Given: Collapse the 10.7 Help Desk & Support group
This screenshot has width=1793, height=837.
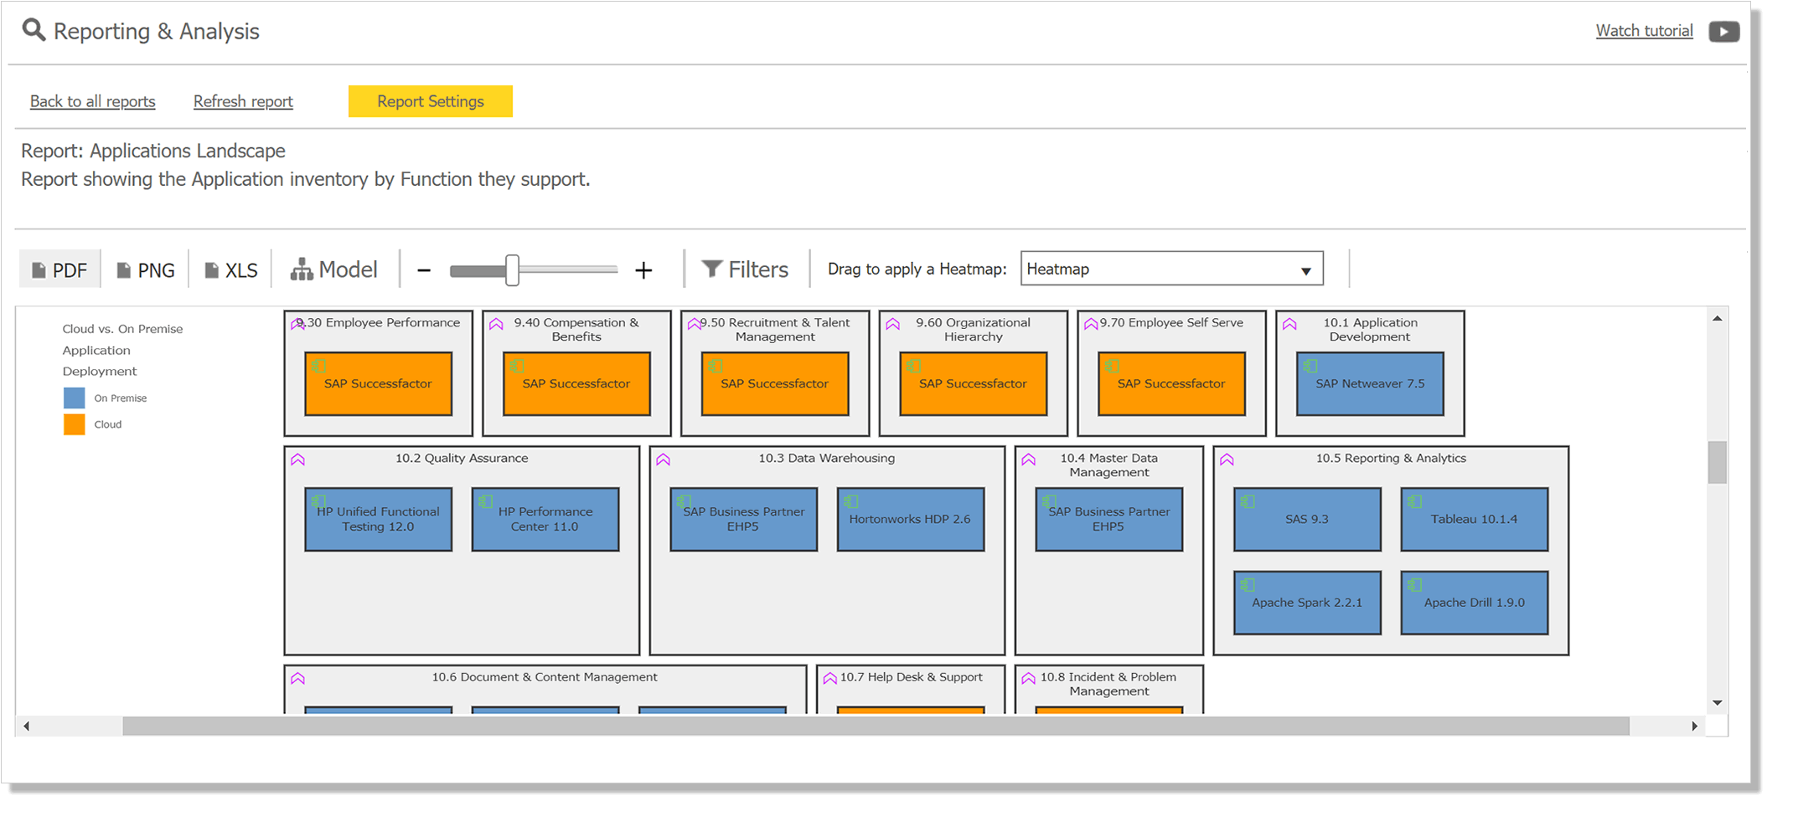Looking at the screenshot, I should 830,679.
